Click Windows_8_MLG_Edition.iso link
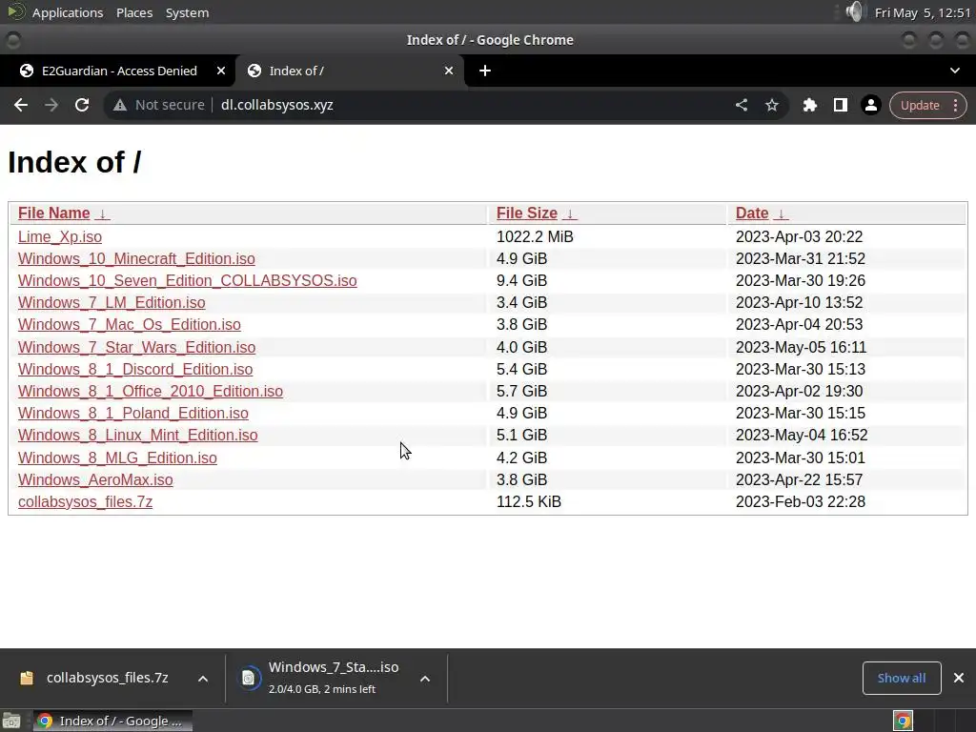Viewport: 976px width, 732px height. [117, 457]
